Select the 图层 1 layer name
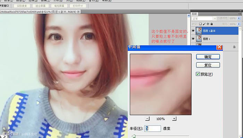Viewport: 243px width, 138px height. tap(207, 39)
